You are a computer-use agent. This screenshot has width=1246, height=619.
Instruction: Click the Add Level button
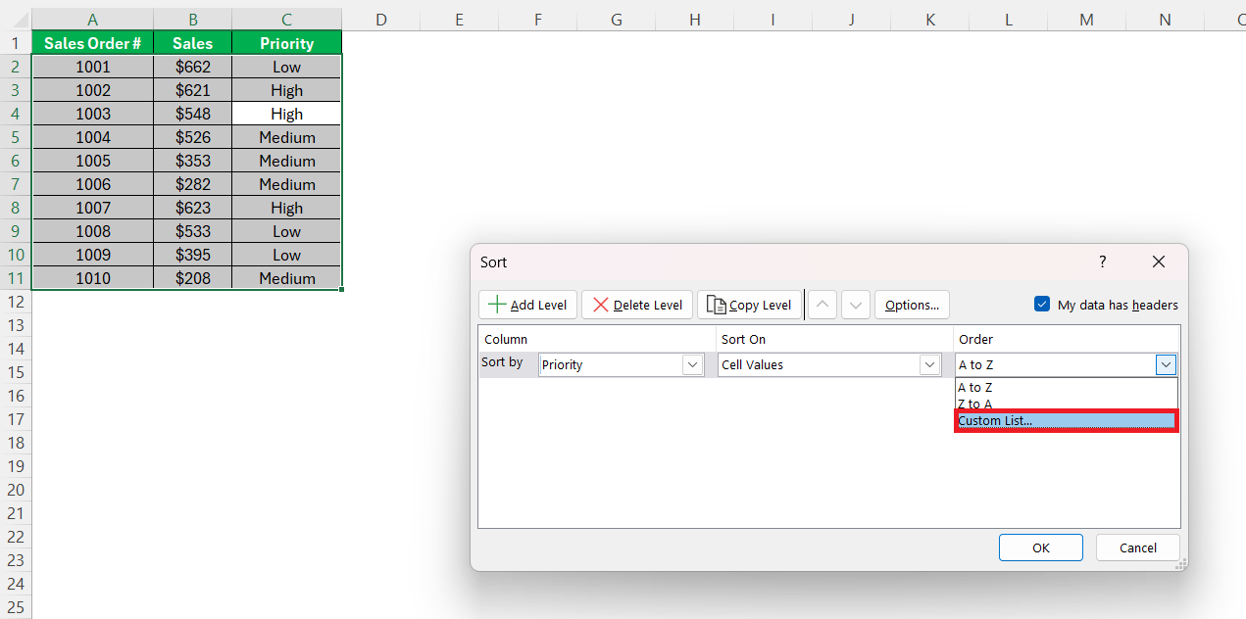coord(527,305)
